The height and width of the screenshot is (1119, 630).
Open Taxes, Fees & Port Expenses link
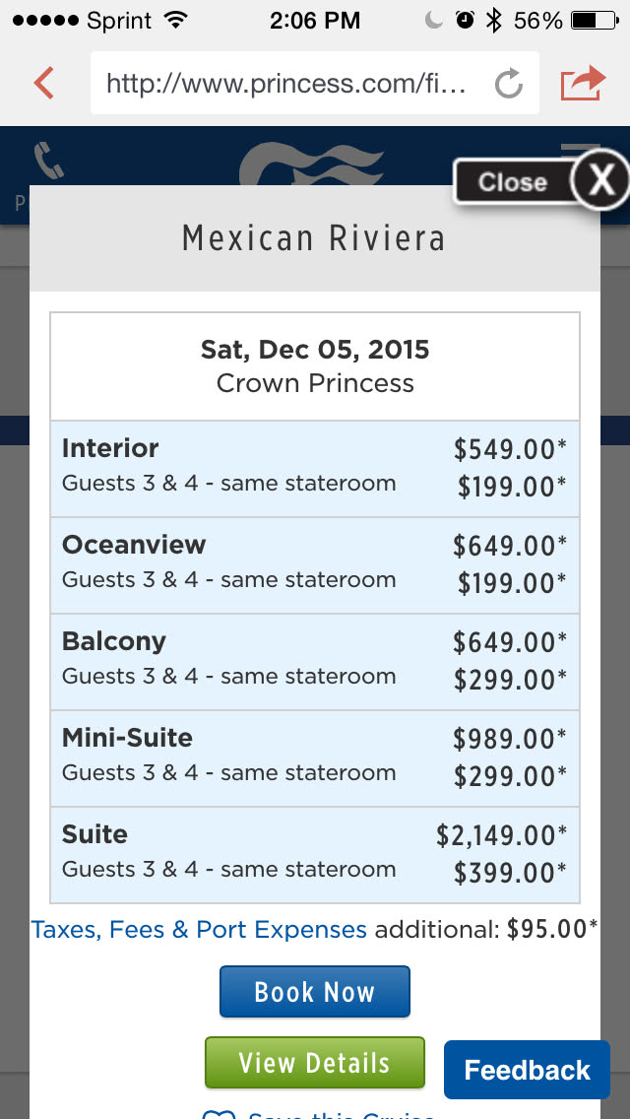tap(199, 930)
